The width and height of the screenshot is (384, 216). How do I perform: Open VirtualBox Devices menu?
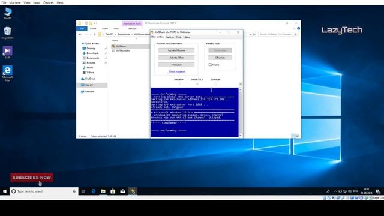click(48, 2)
